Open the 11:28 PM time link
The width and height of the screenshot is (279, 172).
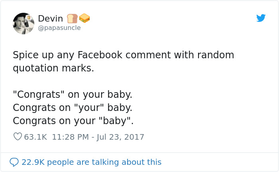click(x=70, y=137)
